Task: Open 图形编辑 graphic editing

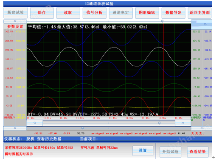Action: pyautogui.click(x=147, y=13)
